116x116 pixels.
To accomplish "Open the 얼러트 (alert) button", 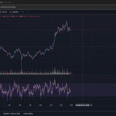I will (x=3, y=12).
